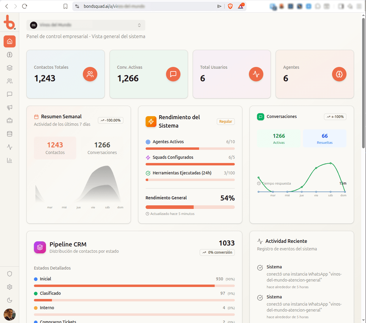The height and width of the screenshot is (323, 366).
Task: Click the Rendimiento General progress bar
Action: point(190,207)
